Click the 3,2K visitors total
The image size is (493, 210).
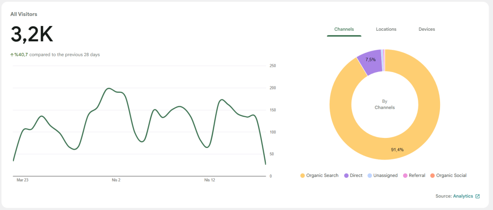[x=32, y=34]
